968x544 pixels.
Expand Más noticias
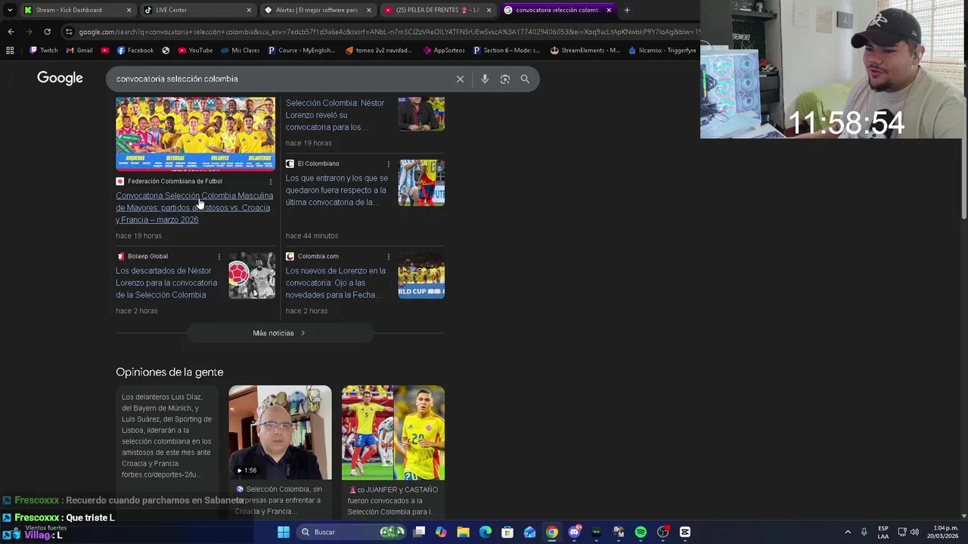[280, 333]
